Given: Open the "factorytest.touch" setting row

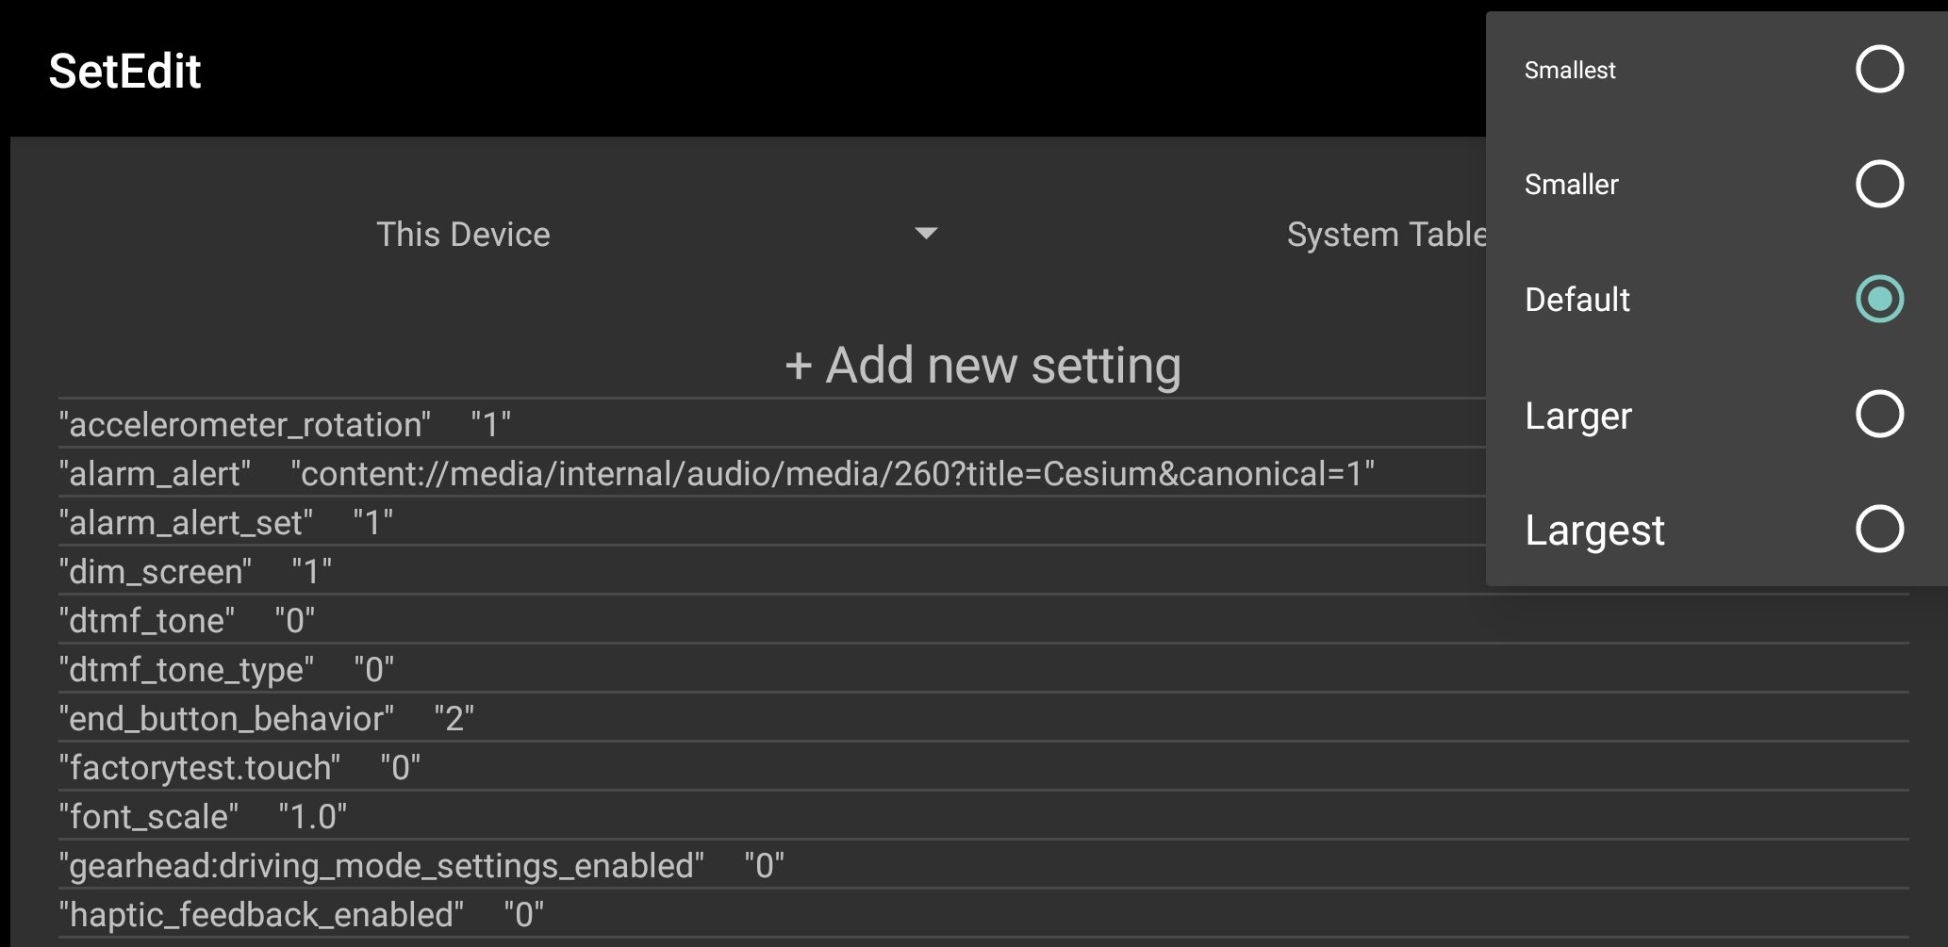Looking at the screenshot, I should (x=983, y=766).
